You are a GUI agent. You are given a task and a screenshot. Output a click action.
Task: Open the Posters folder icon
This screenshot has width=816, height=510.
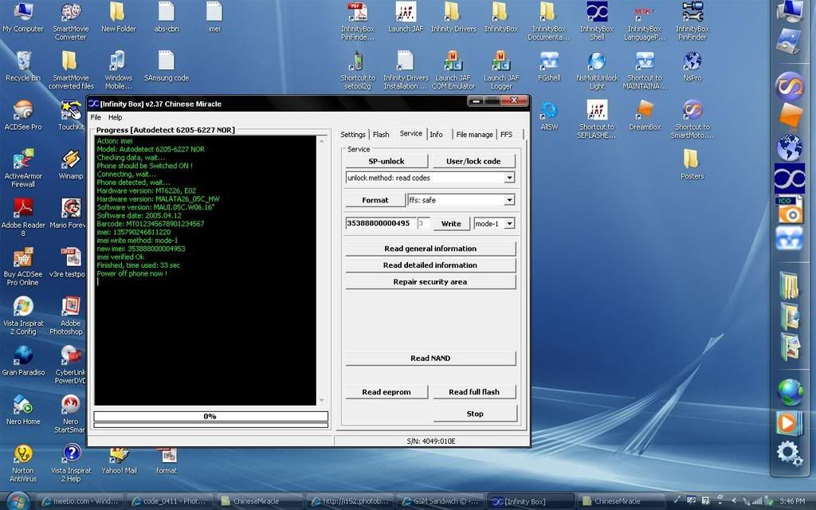pos(692,164)
